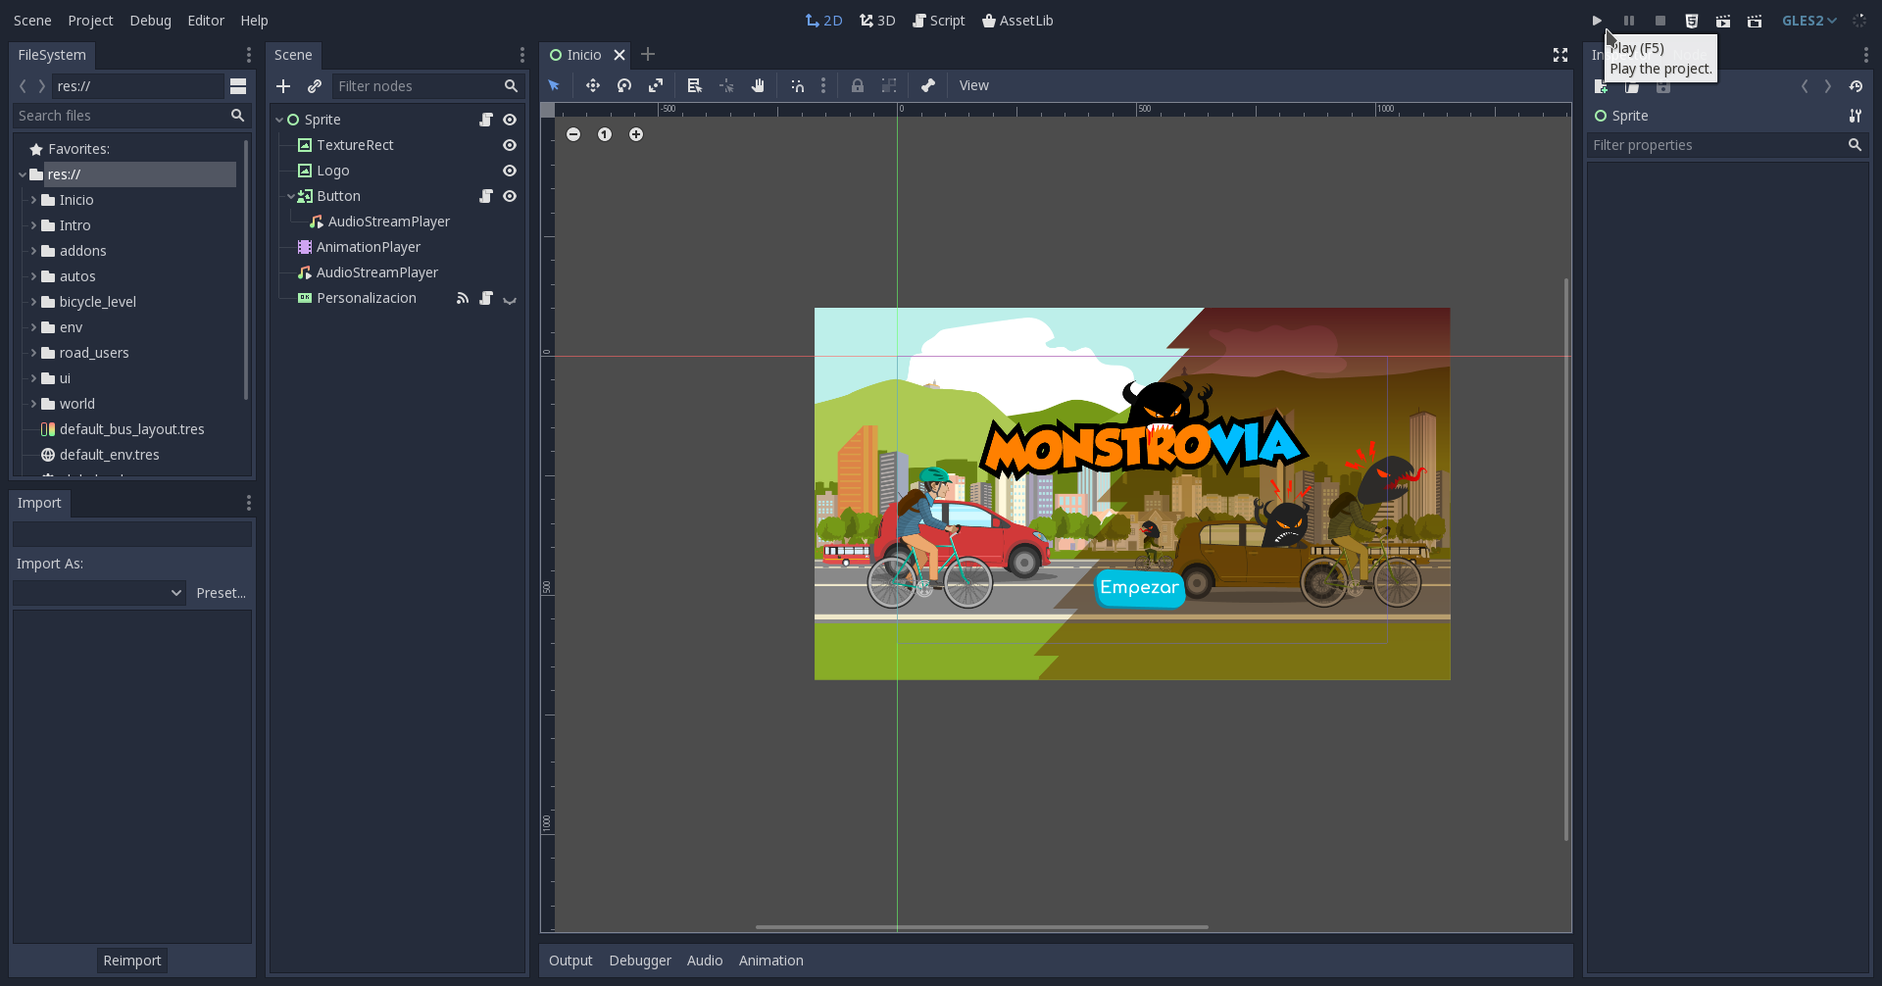Select the Move Mode tool
Screen dimensions: 1882x986
(593, 85)
